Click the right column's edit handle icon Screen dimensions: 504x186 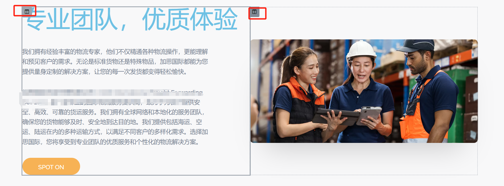(254, 12)
